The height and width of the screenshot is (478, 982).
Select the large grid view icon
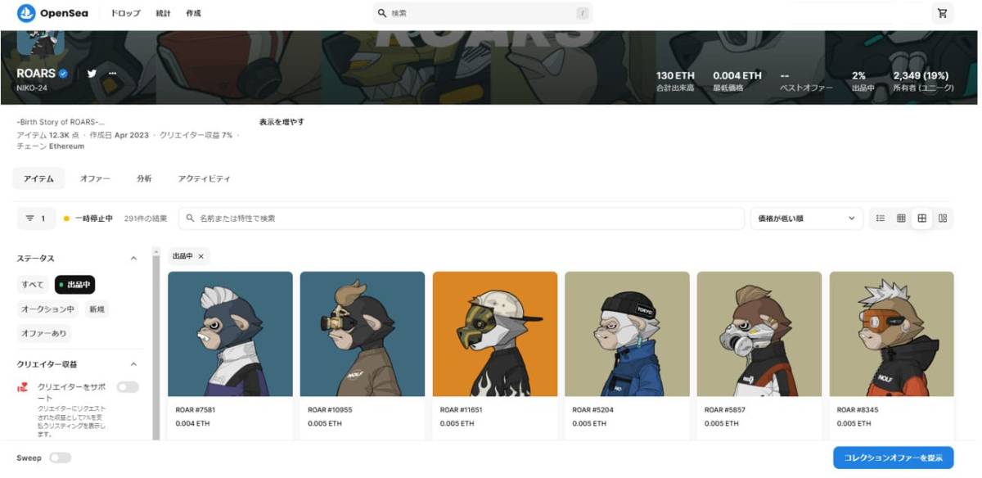coord(921,219)
